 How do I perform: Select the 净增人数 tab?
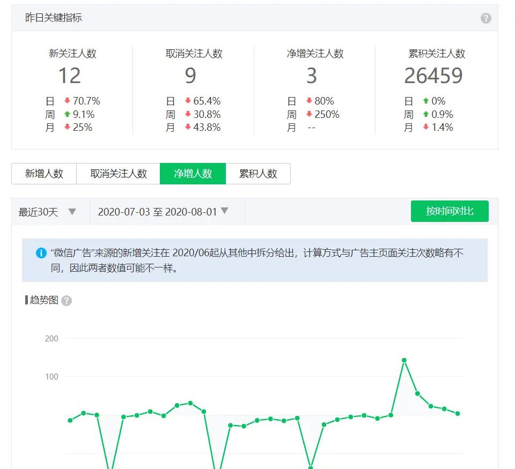pos(193,174)
